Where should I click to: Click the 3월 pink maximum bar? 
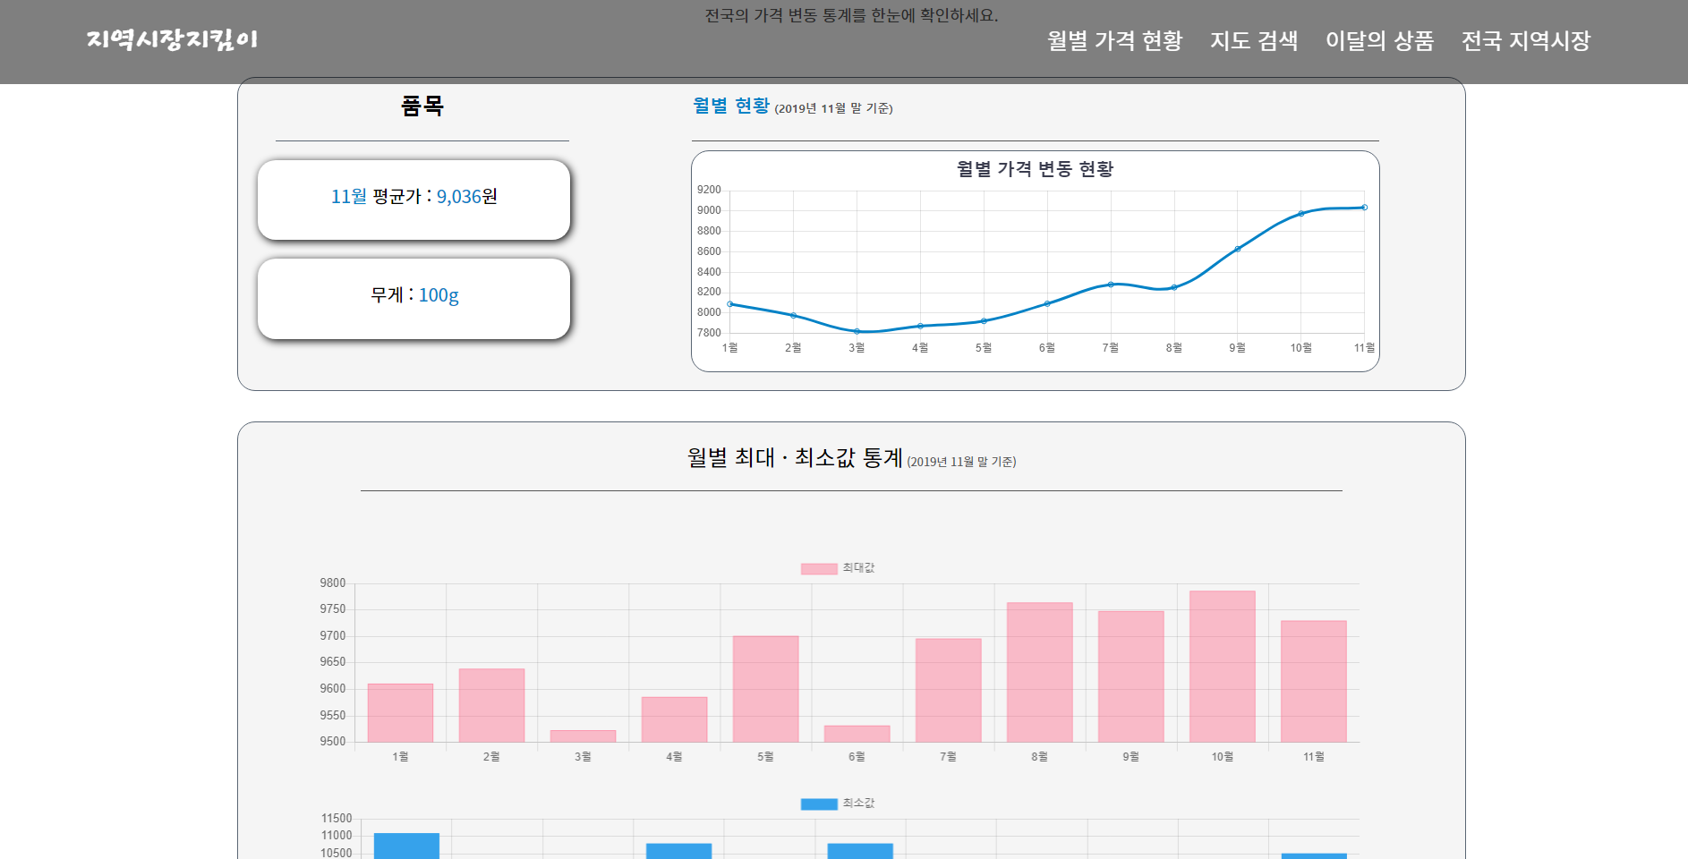tap(583, 736)
